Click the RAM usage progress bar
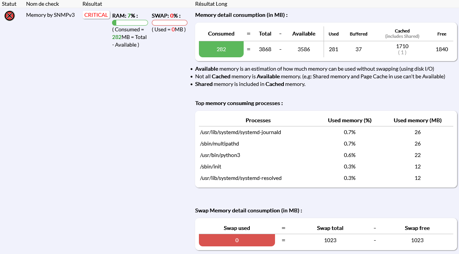This screenshot has height=254, width=459. coord(130,23)
